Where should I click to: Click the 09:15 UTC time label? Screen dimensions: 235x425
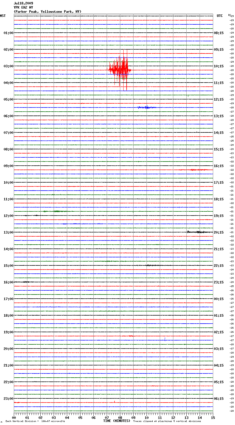click(219, 50)
